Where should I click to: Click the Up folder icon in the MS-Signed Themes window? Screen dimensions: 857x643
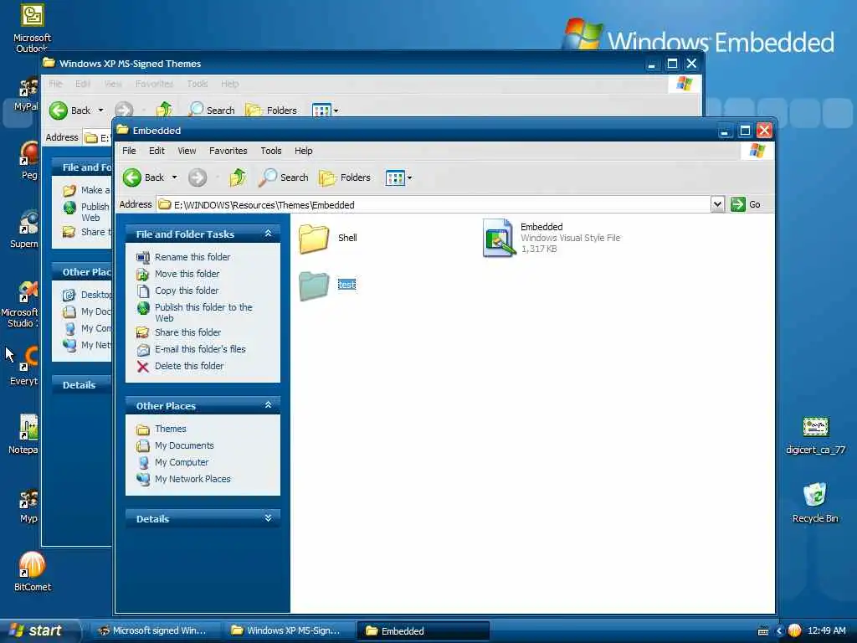(164, 110)
